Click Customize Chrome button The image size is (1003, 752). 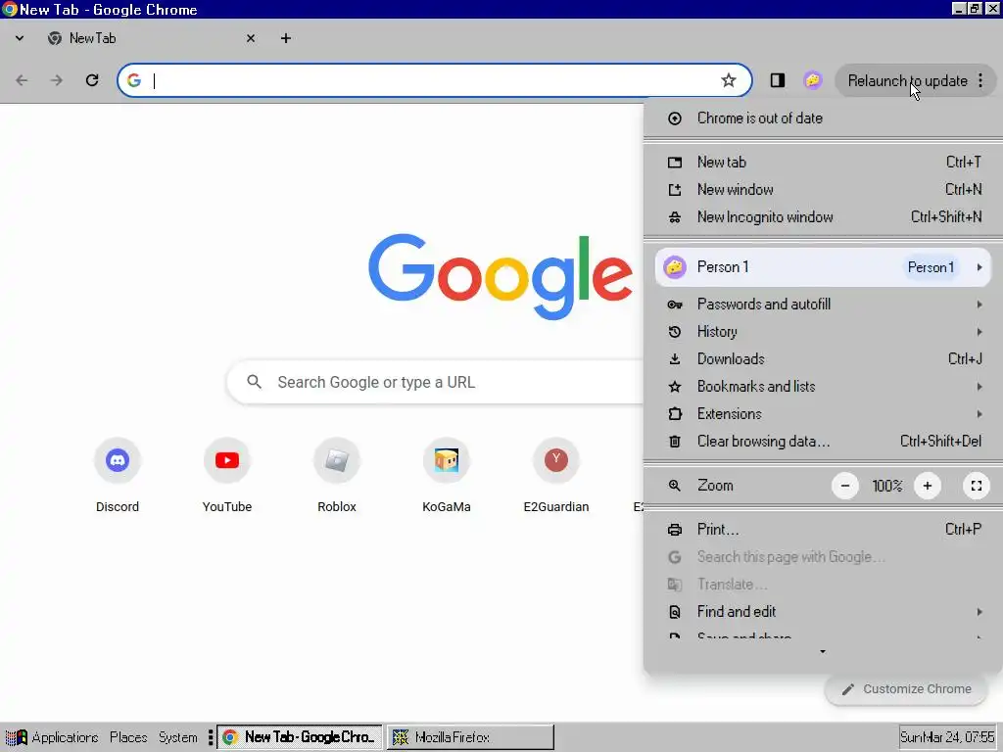[906, 689]
